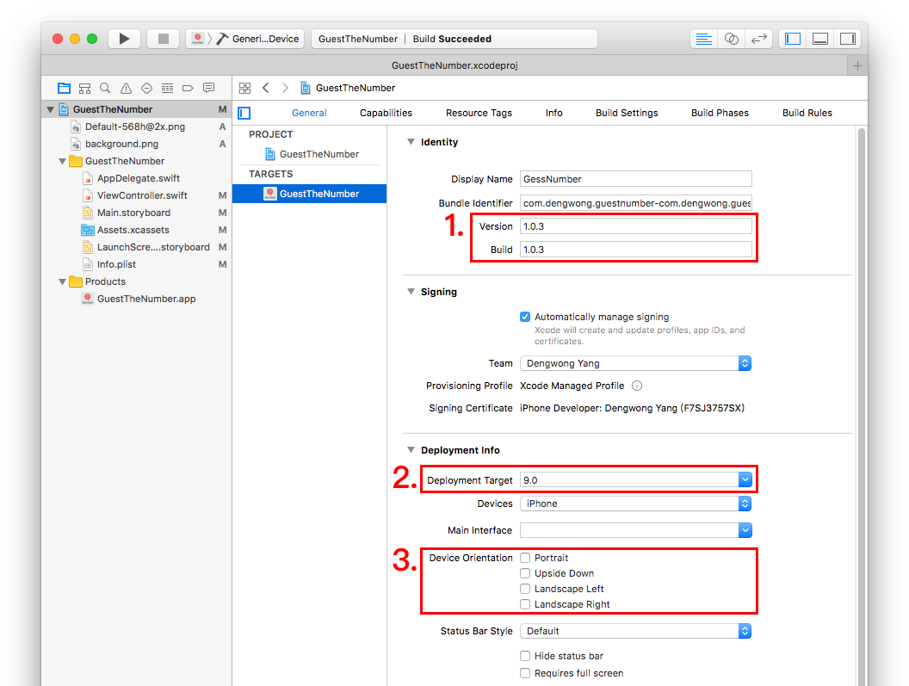Show the version editor
The height and width of the screenshot is (686, 909).
[x=759, y=39]
